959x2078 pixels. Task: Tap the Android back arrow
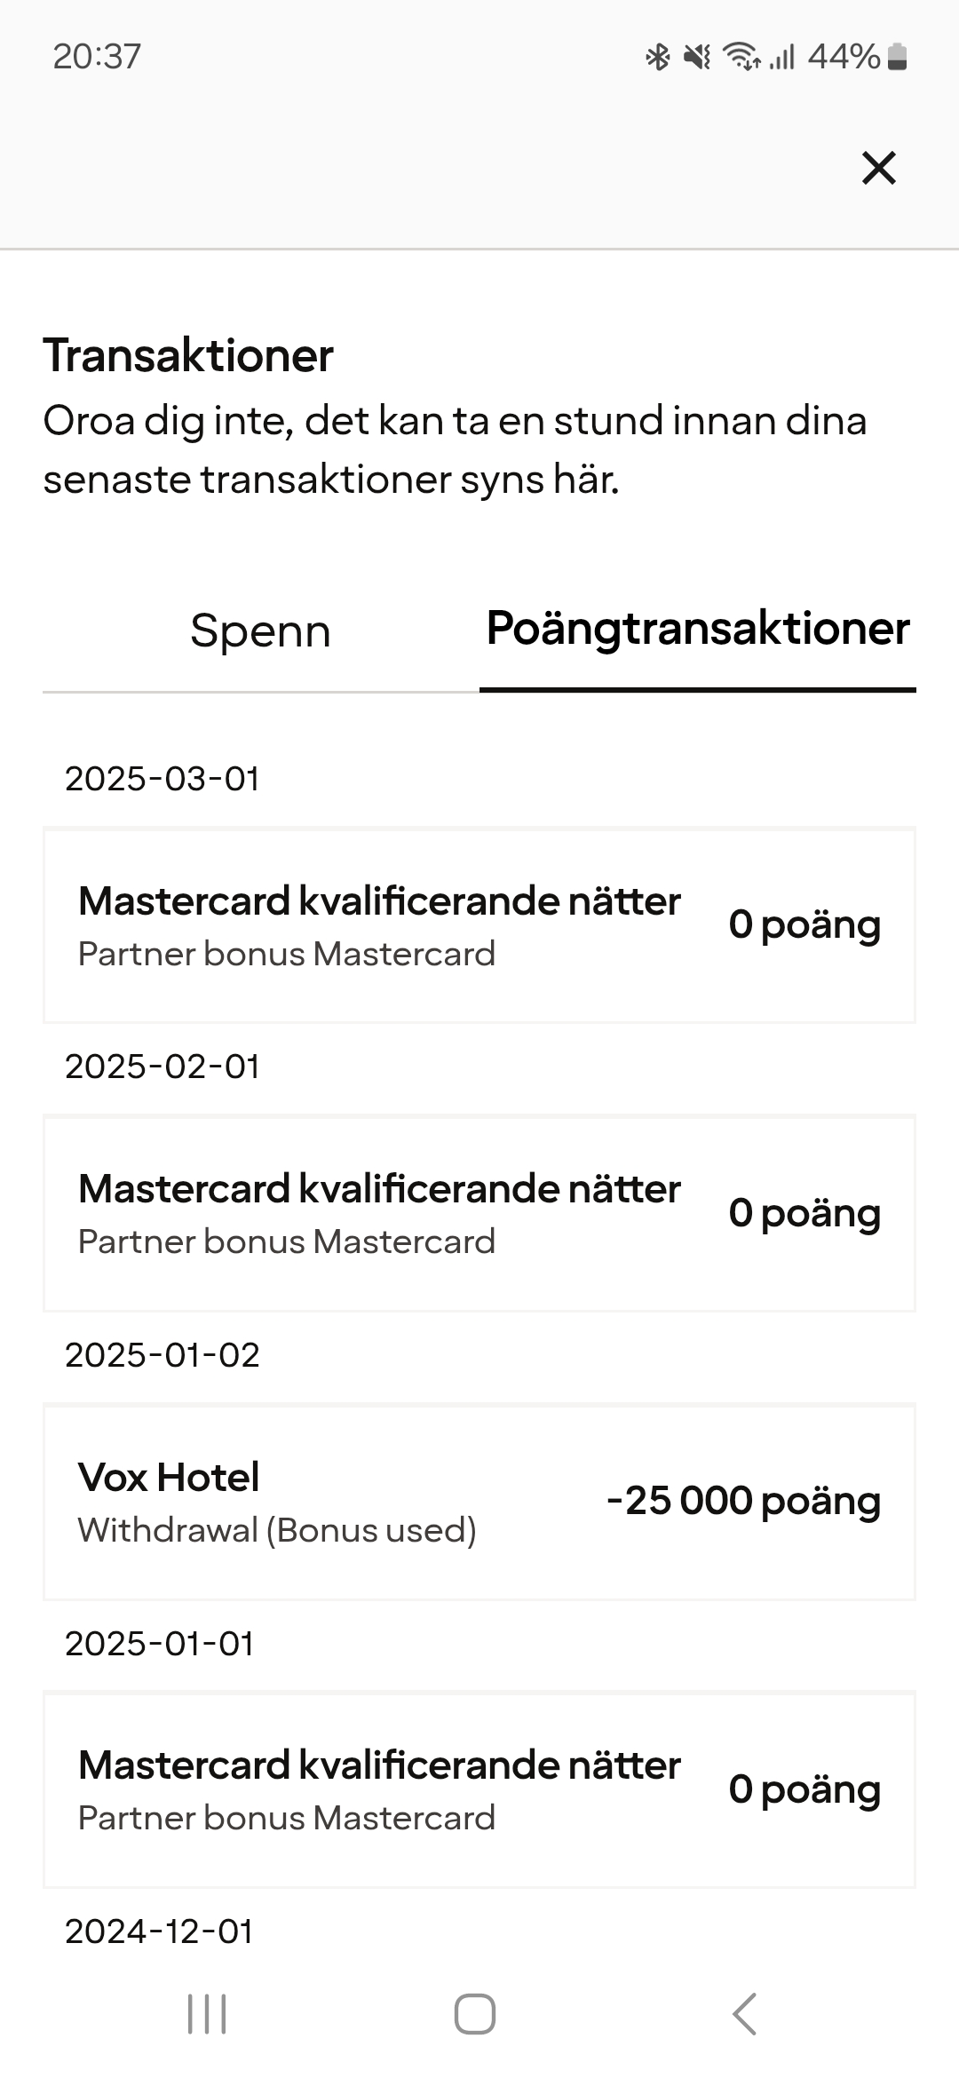point(744,2013)
